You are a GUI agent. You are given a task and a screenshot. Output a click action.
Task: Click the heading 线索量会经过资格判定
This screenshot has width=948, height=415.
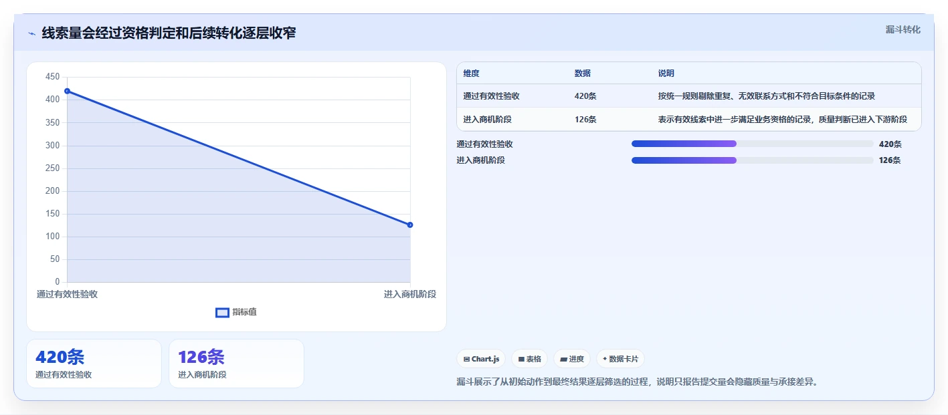[169, 33]
